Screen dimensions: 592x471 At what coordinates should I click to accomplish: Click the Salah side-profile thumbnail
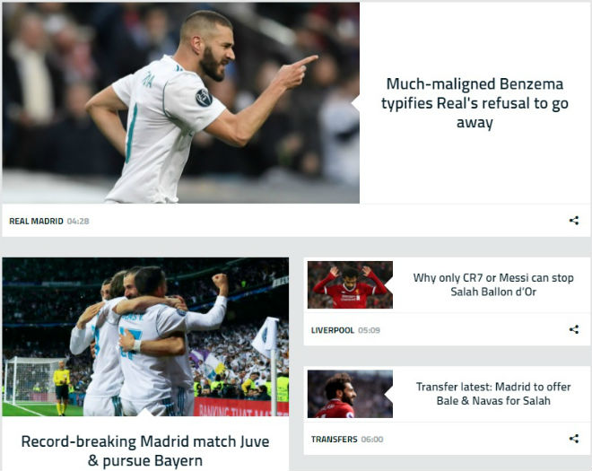[350, 394]
